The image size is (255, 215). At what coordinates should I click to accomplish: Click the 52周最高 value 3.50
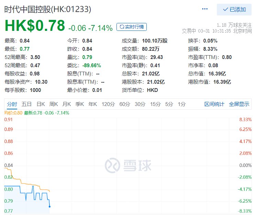tap(35, 57)
